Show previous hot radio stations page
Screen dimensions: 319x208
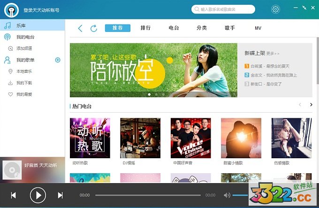point(300,105)
